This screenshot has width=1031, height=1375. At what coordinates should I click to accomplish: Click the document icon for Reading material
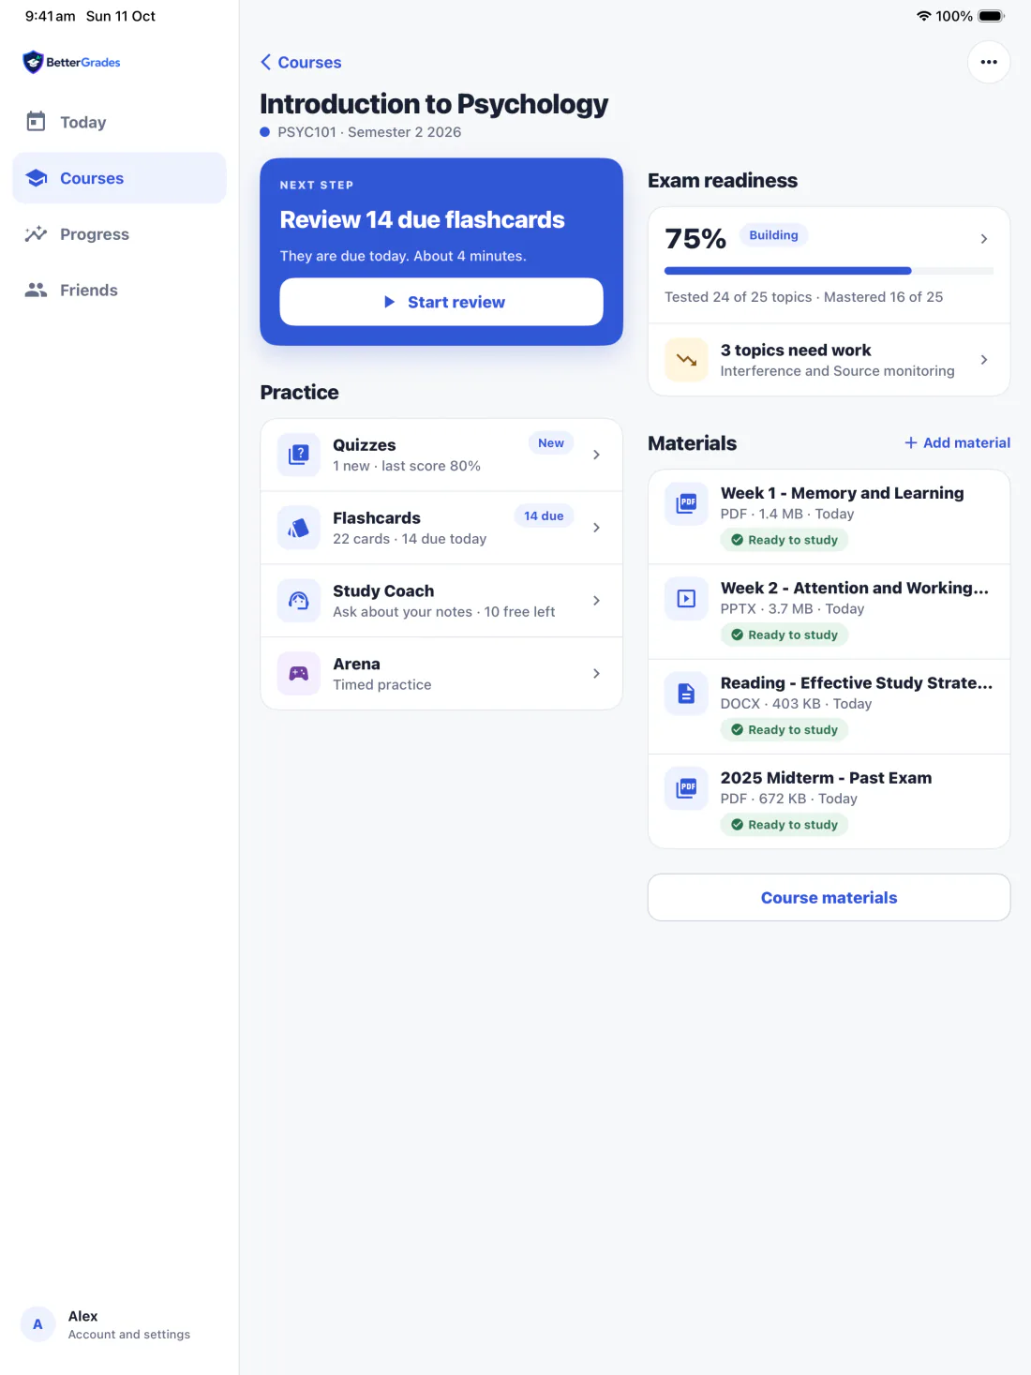click(x=686, y=694)
